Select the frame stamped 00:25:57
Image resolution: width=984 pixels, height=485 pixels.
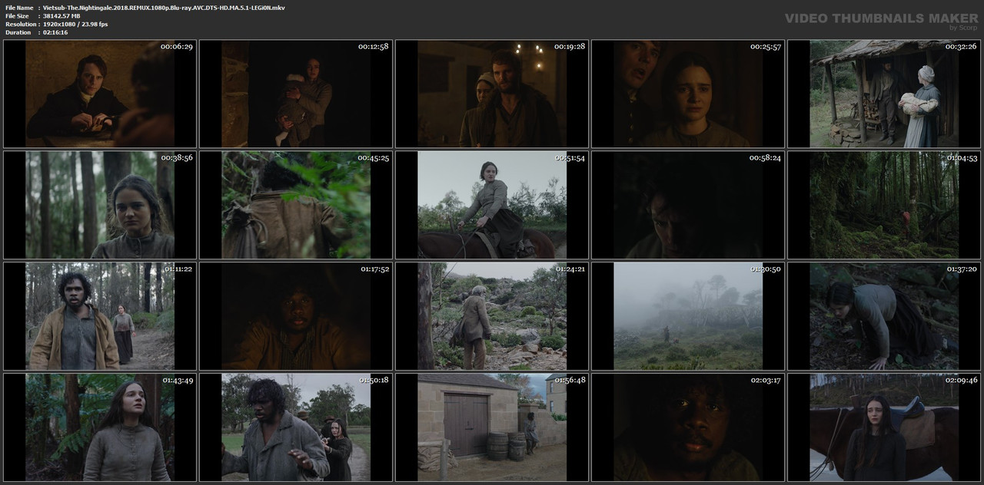(x=688, y=94)
